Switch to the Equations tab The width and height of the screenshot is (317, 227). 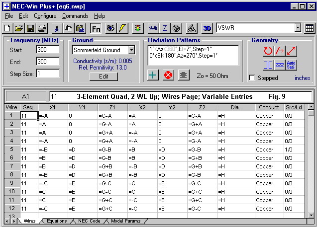56,221
